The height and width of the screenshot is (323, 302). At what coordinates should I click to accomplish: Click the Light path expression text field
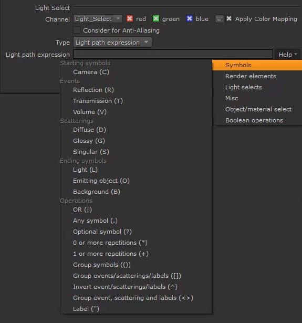point(173,55)
